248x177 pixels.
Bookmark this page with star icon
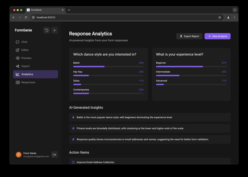[220, 17]
